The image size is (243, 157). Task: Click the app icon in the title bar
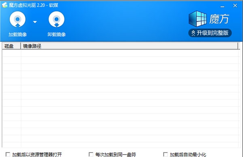[x=4, y=5]
